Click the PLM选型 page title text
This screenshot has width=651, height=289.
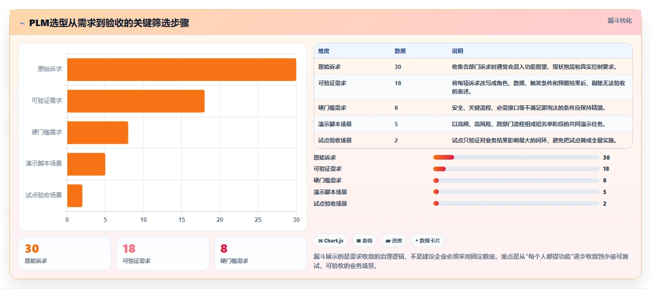(x=109, y=23)
